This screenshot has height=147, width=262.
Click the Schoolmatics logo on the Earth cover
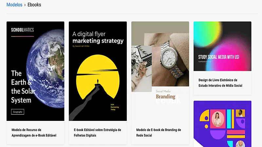pyautogui.click(x=23, y=30)
